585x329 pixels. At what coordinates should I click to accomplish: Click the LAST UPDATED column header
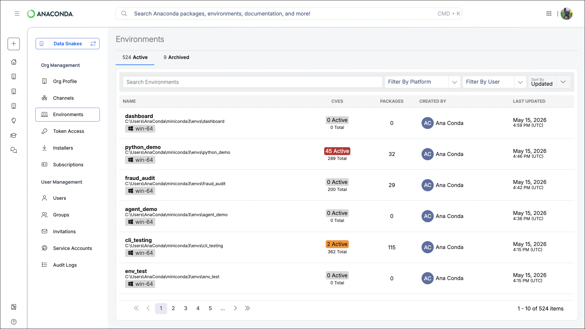(x=529, y=101)
